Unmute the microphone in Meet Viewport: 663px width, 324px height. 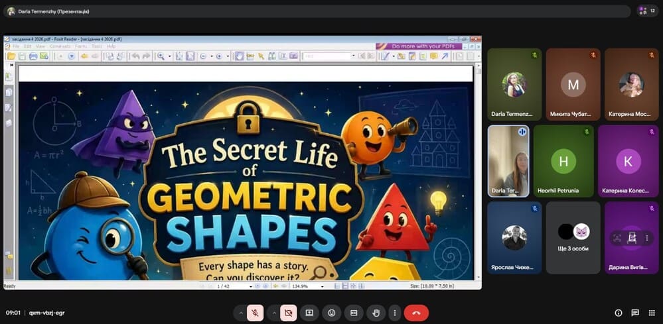(255, 313)
